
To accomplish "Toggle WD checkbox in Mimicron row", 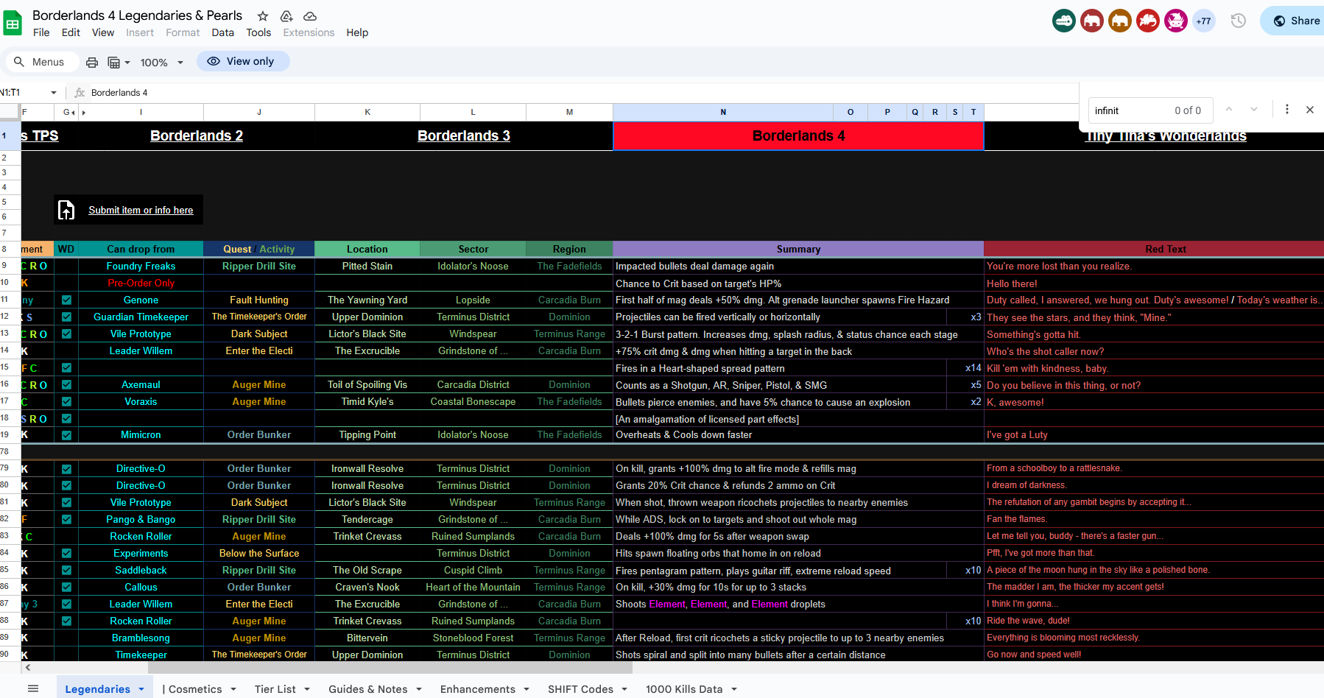I will coord(66,435).
